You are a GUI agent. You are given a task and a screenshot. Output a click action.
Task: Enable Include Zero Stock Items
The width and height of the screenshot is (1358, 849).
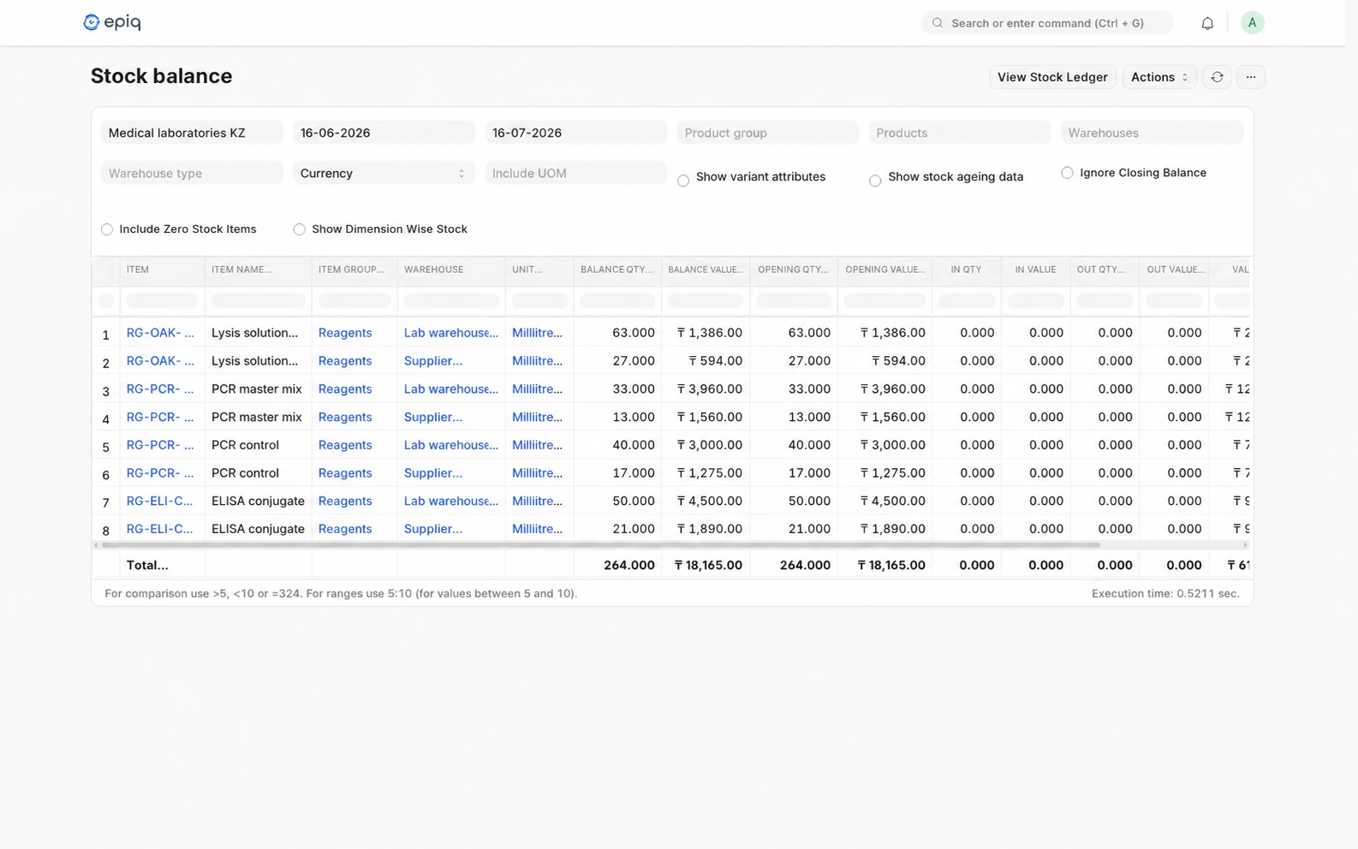coord(107,229)
